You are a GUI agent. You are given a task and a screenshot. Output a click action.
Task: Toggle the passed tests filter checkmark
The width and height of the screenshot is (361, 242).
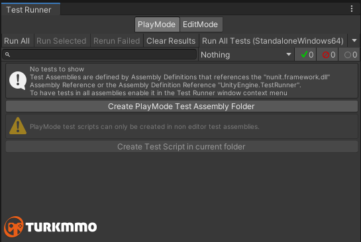click(x=305, y=54)
